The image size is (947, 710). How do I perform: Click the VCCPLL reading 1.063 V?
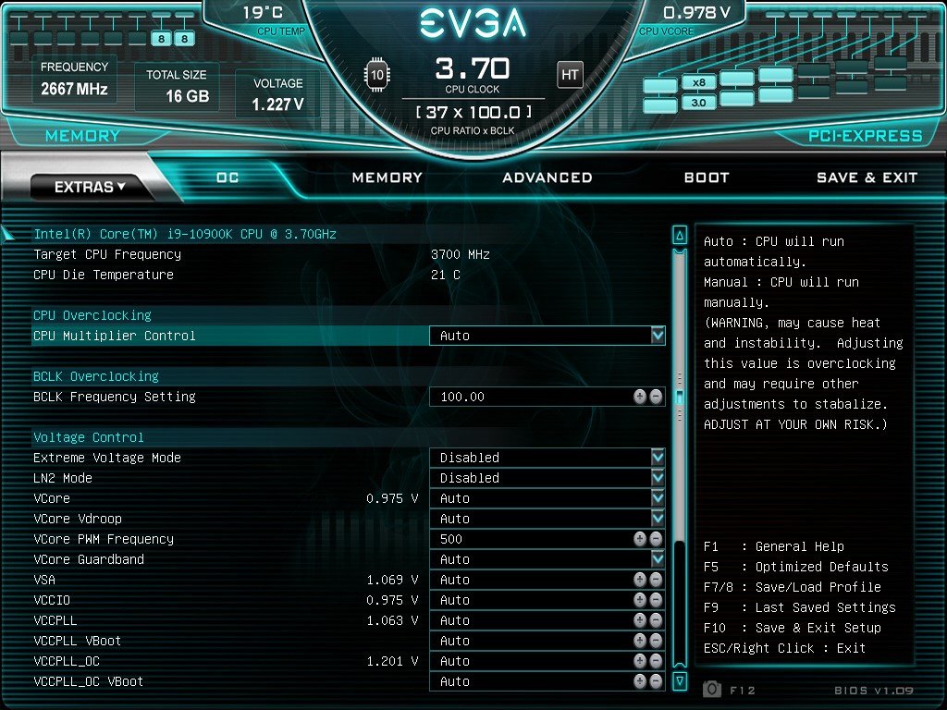(x=392, y=620)
